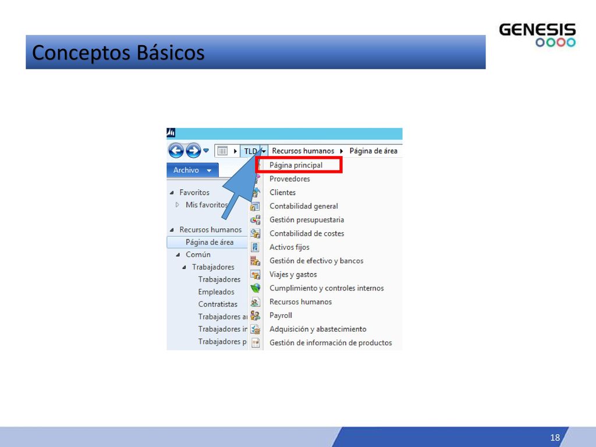Click the arrow after Recursos humanos breadcrumb

[341, 151]
